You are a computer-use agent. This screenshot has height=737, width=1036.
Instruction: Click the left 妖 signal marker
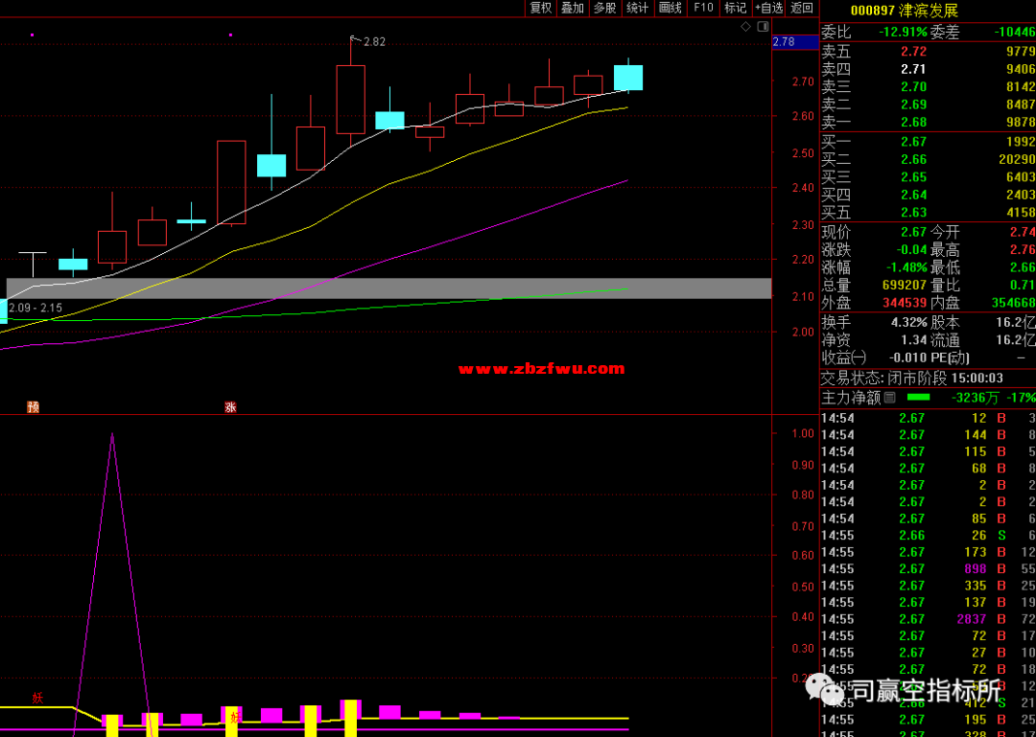tap(37, 698)
